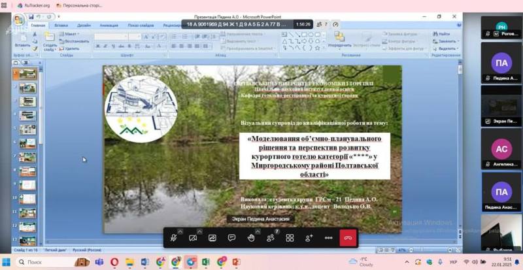The width and height of the screenshot is (523, 270).
Task: Unmute the microphone in call toolbar
Action: point(174,238)
